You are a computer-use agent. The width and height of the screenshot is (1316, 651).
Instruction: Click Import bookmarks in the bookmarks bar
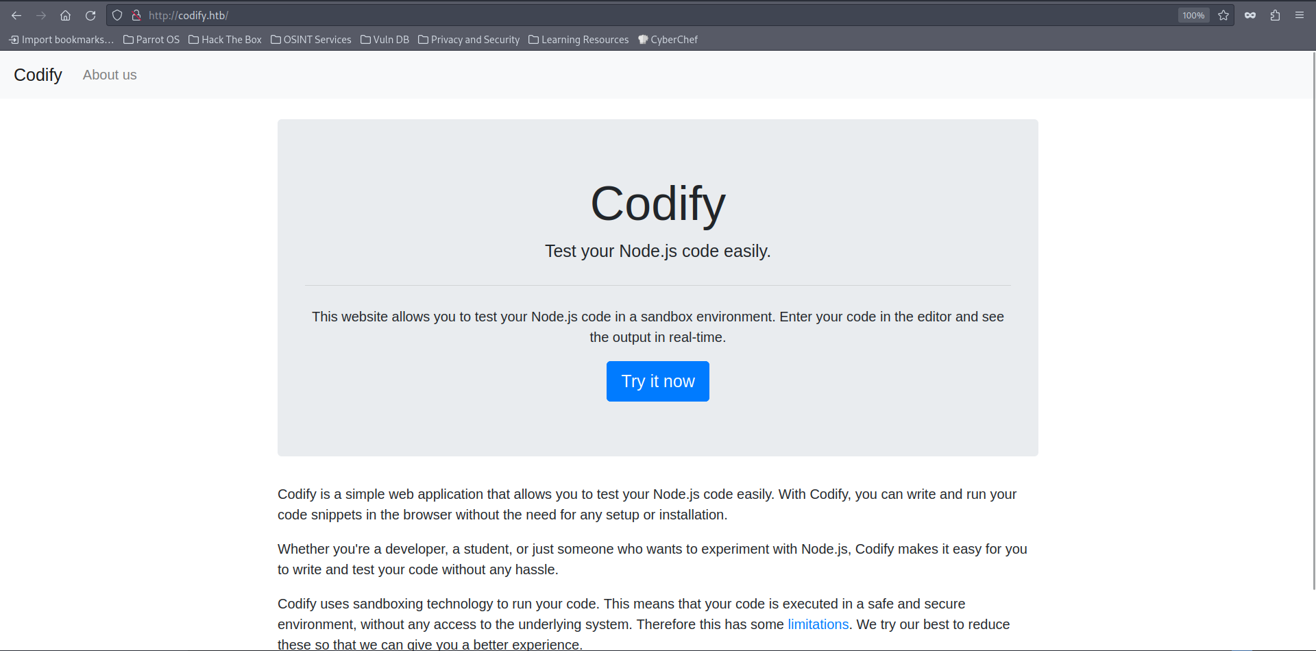62,40
